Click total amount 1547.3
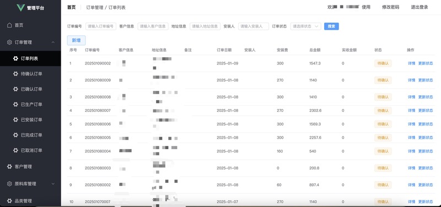Screen dimensions: 441x207 point(315,63)
